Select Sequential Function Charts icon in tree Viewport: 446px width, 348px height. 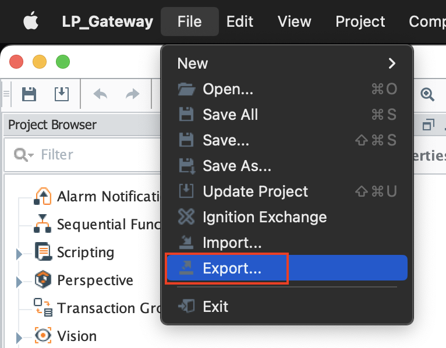click(x=43, y=223)
